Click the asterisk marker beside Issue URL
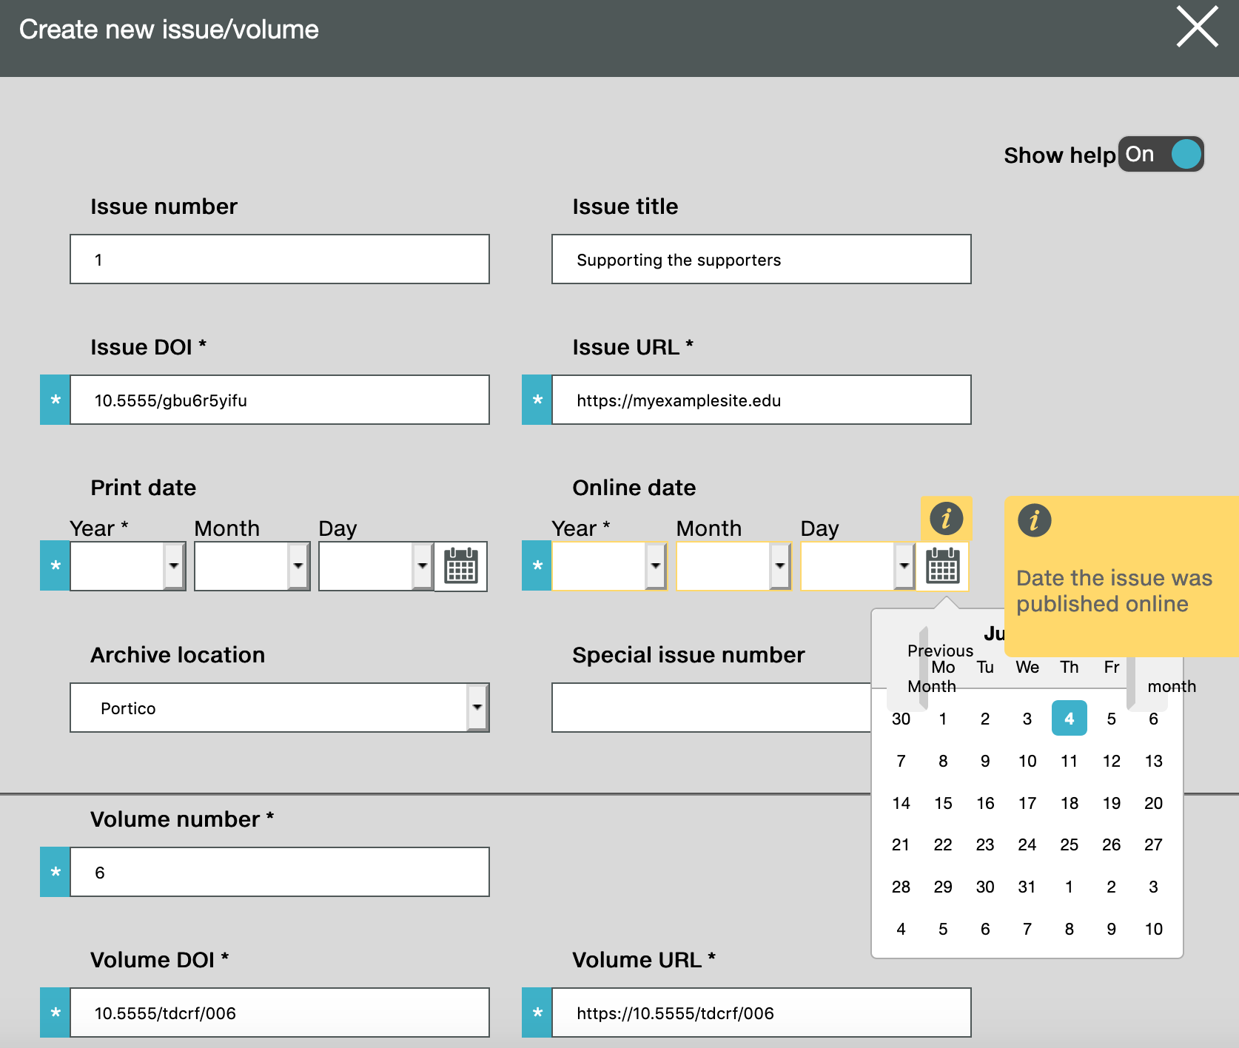The width and height of the screenshot is (1239, 1048). click(x=537, y=400)
